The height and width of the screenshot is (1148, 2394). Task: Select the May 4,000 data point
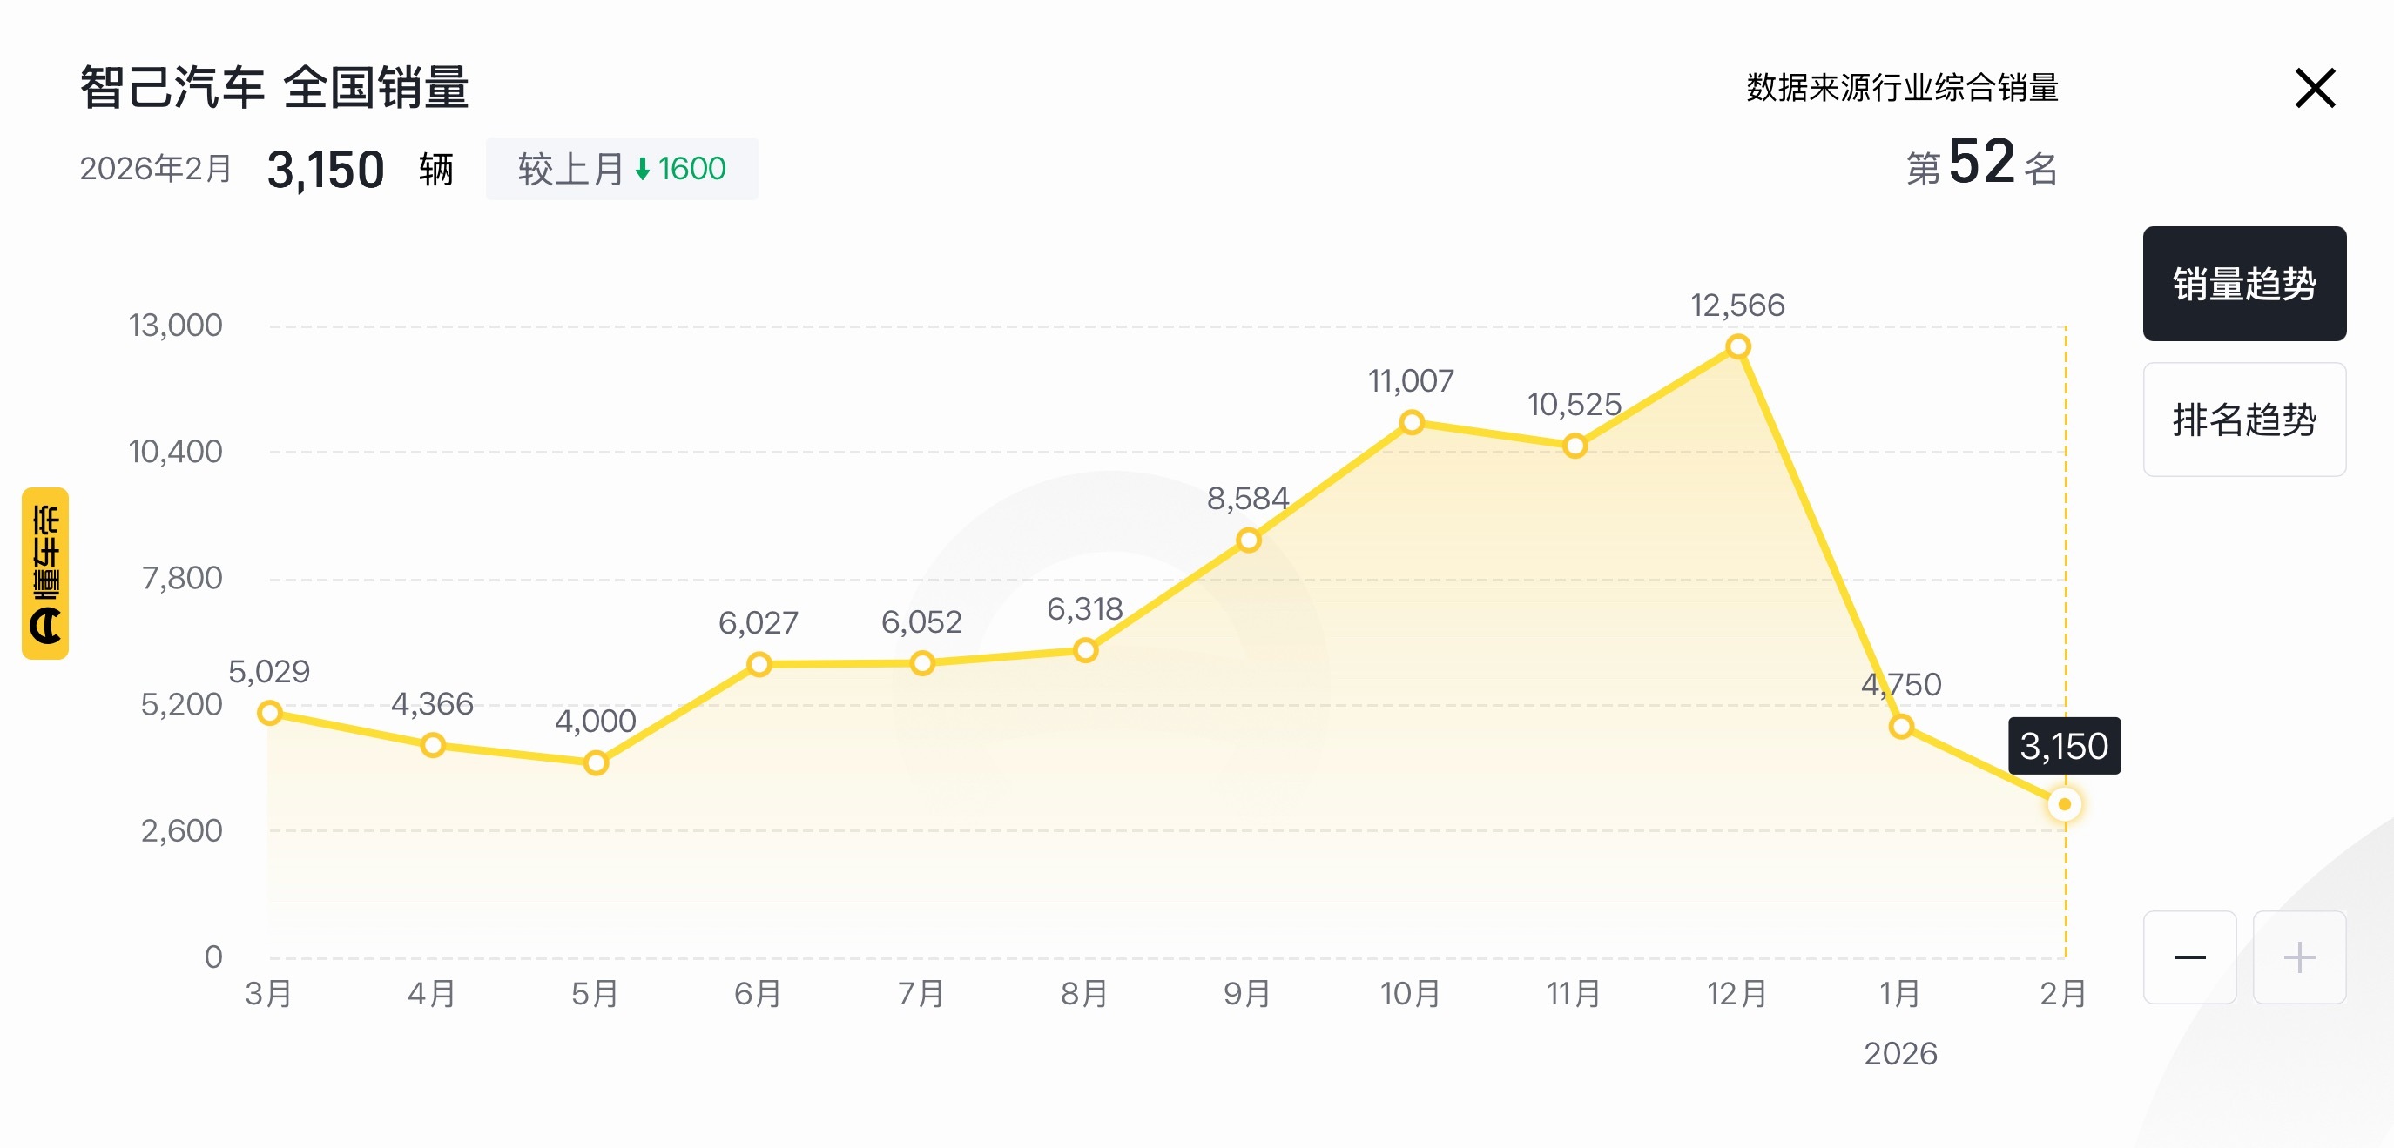[596, 763]
